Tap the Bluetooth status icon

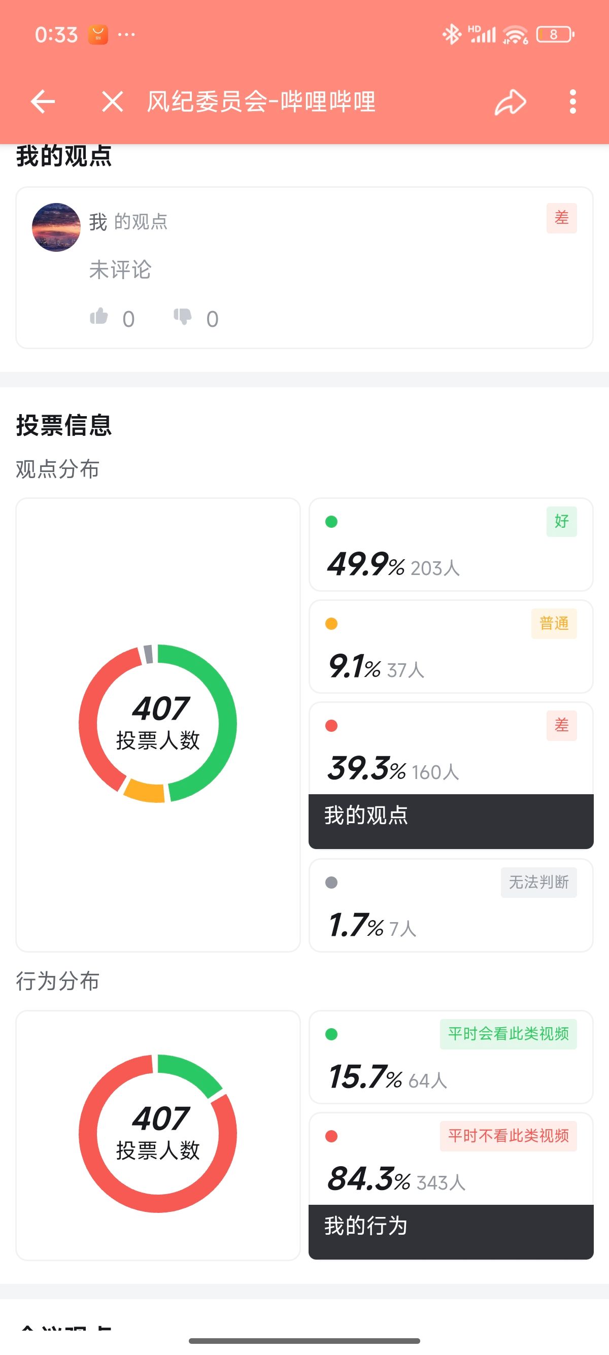pyautogui.click(x=451, y=35)
